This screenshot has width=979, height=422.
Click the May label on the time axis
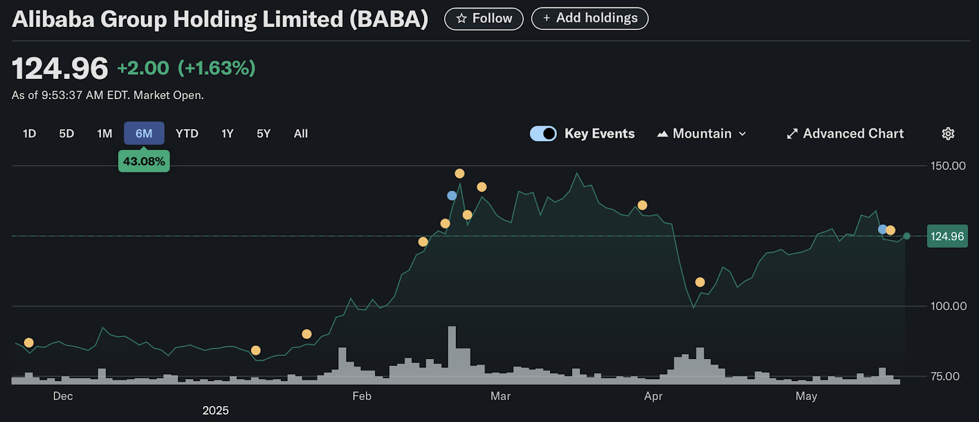coord(806,396)
